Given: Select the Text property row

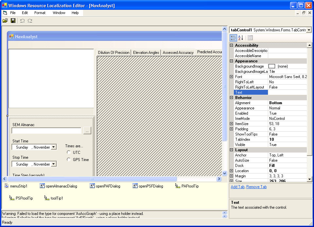Looking at the screenshot, I should tap(270, 92).
